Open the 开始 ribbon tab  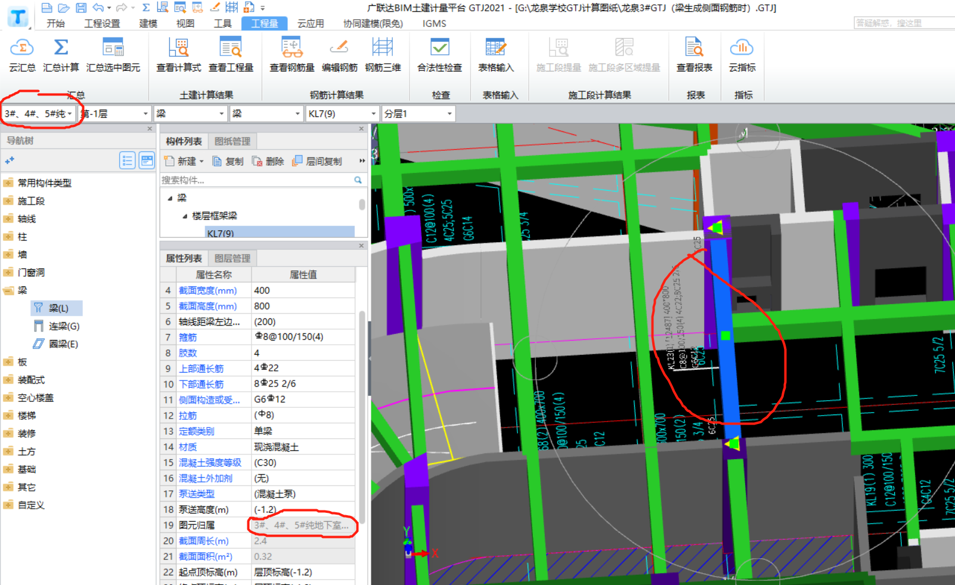55,23
